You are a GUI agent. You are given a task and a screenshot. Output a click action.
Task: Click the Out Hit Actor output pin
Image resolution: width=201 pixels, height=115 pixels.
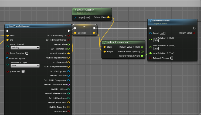coord(69,75)
